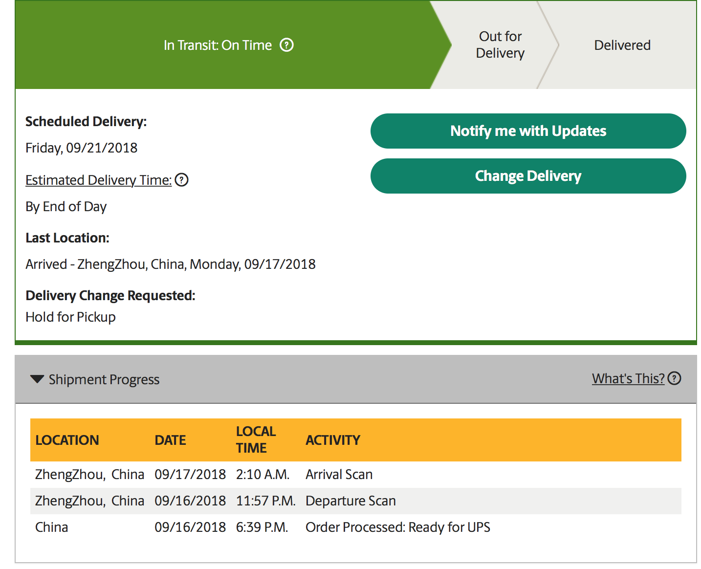The height and width of the screenshot is (569, 701).
Task: Click help icon beside What's This?
Action: tap(675, 378)
